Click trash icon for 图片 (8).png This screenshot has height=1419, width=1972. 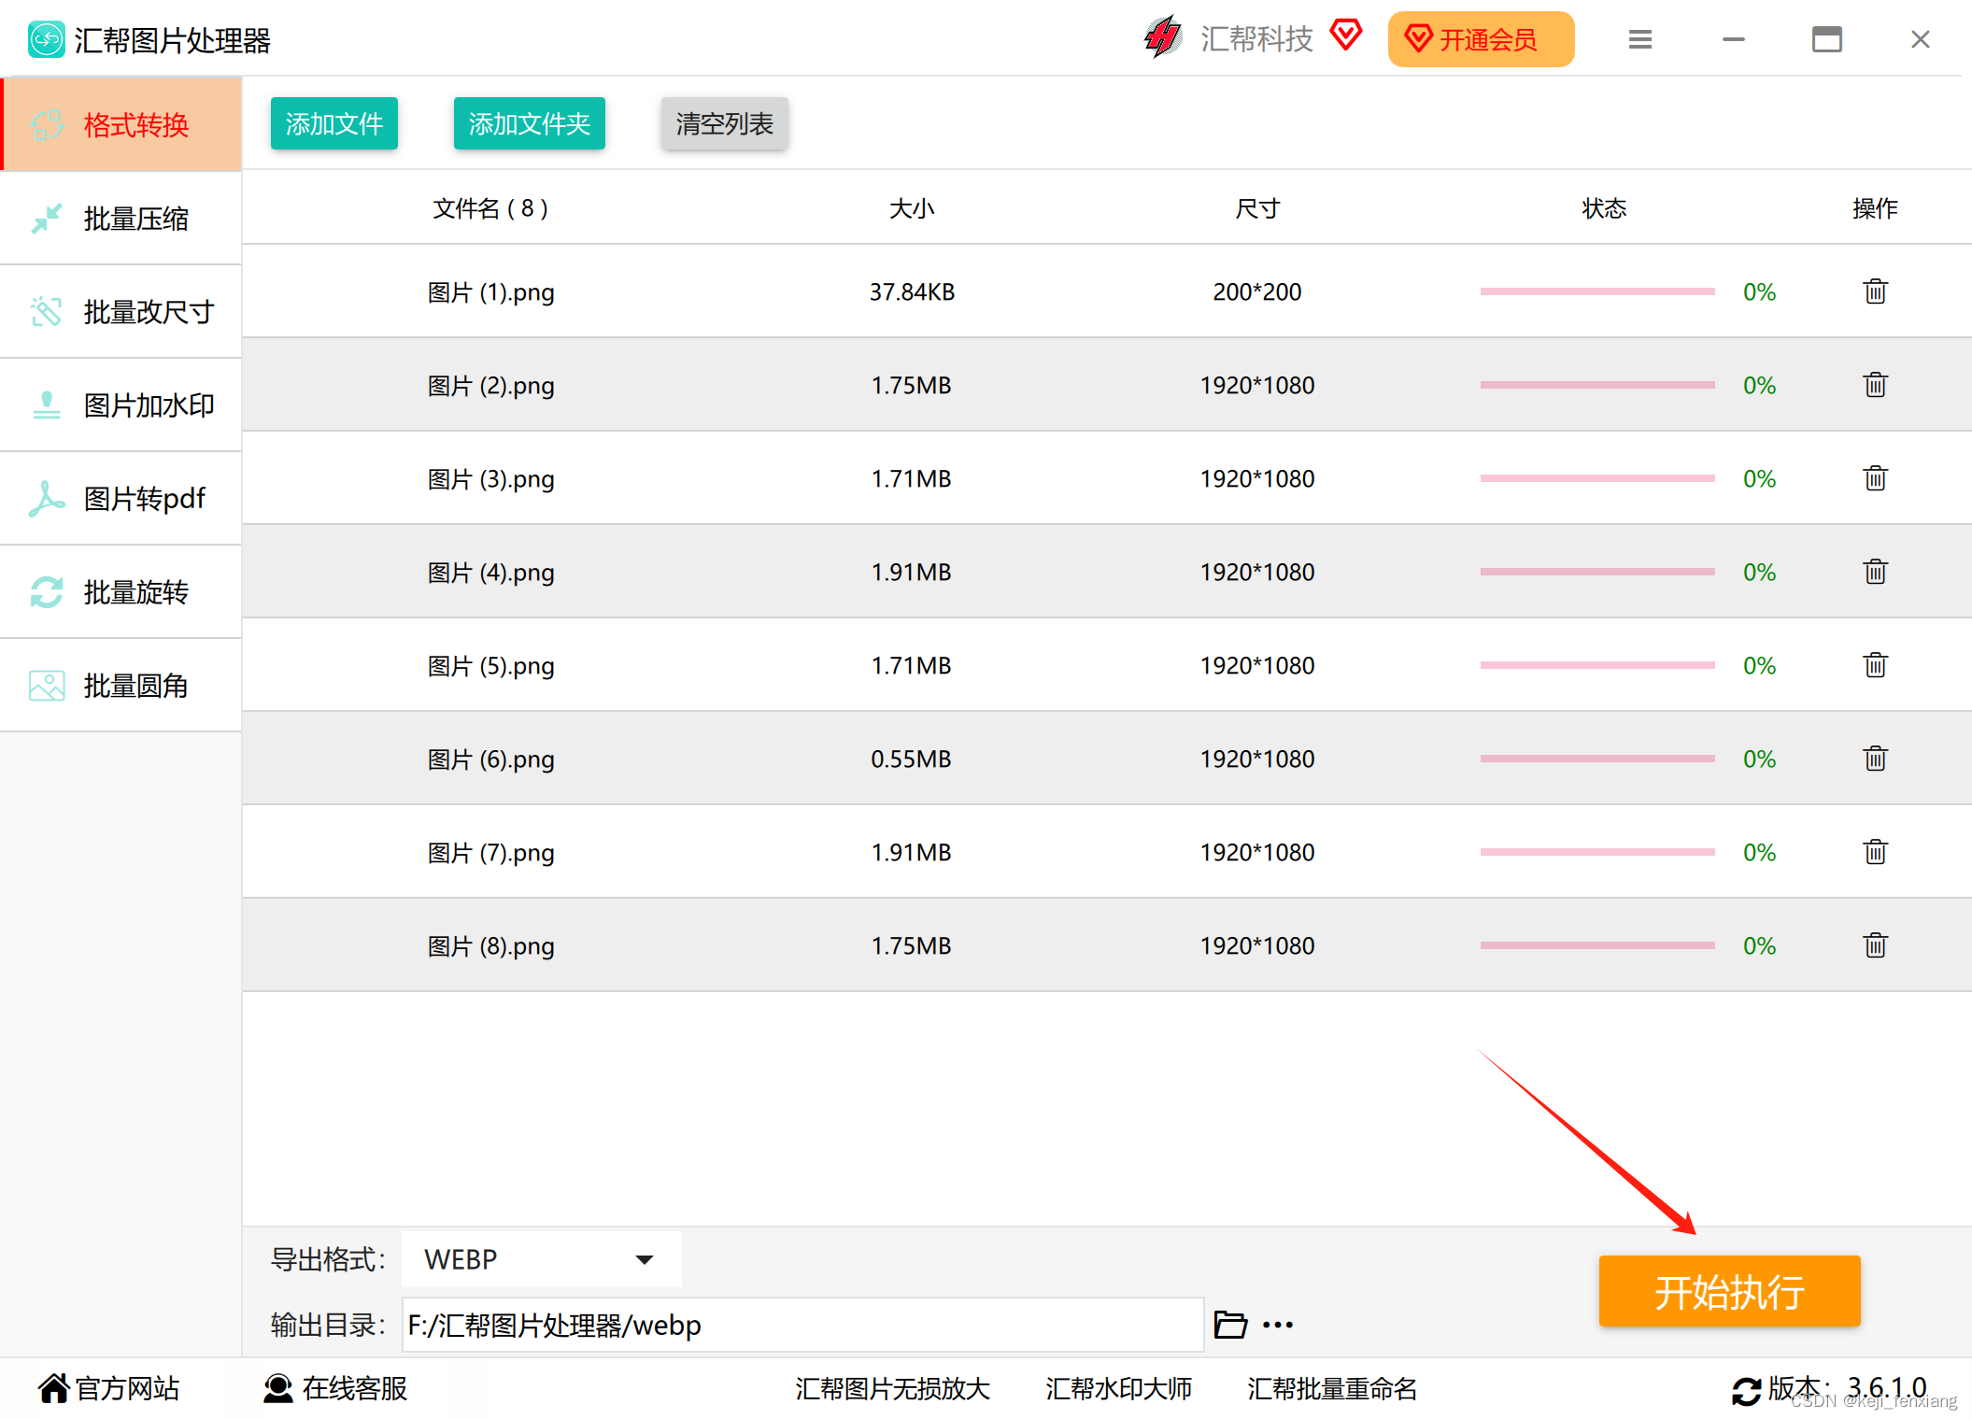[1875, 945]
